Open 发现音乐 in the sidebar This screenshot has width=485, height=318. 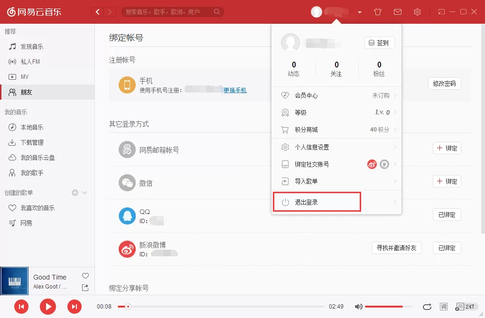pyautogui.click(x=47, y=47)
